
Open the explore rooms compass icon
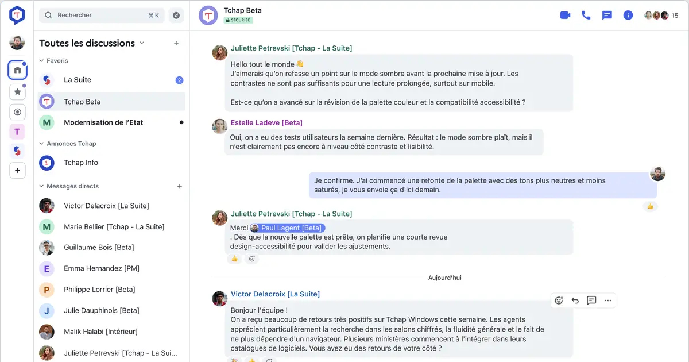(176, 16)
